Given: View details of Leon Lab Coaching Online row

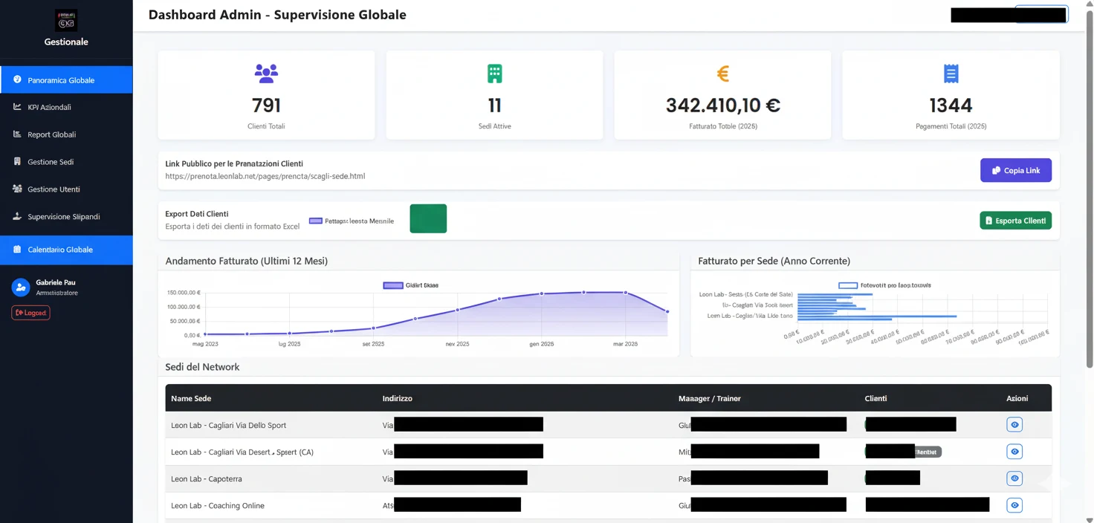Looking at the screenshot, I should (1014, 504).
